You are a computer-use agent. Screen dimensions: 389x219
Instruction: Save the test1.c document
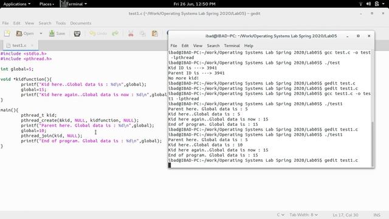pyautogui.click(x=57, y=33)
